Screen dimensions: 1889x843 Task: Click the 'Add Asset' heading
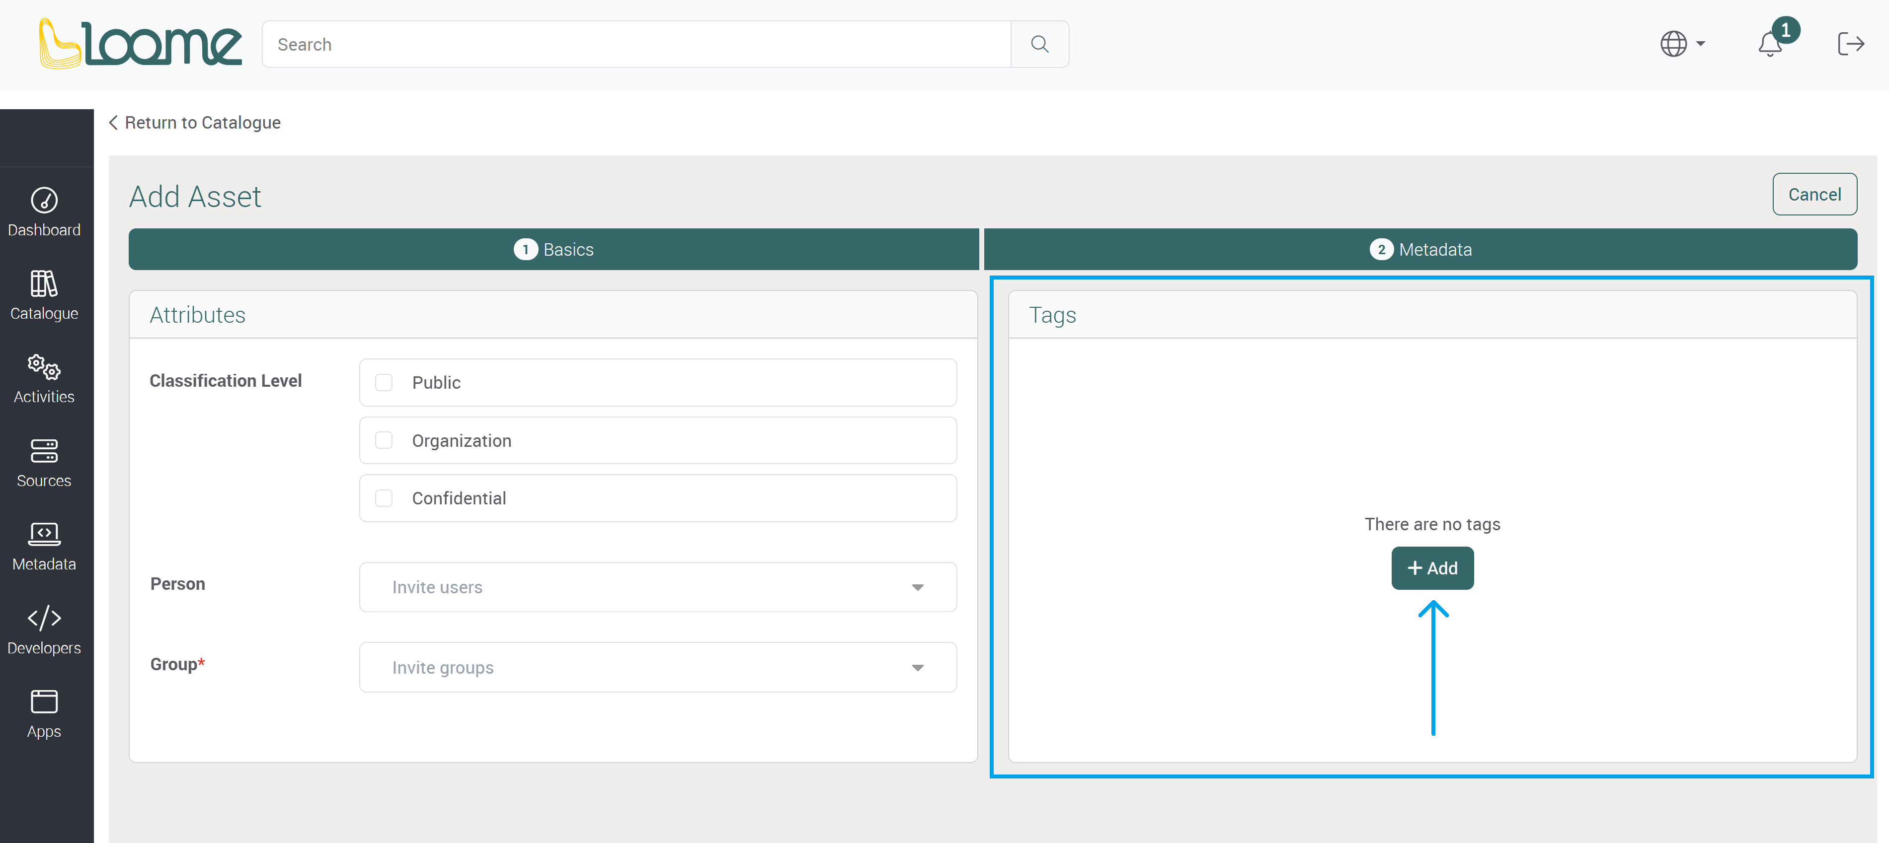pos(195,197)
